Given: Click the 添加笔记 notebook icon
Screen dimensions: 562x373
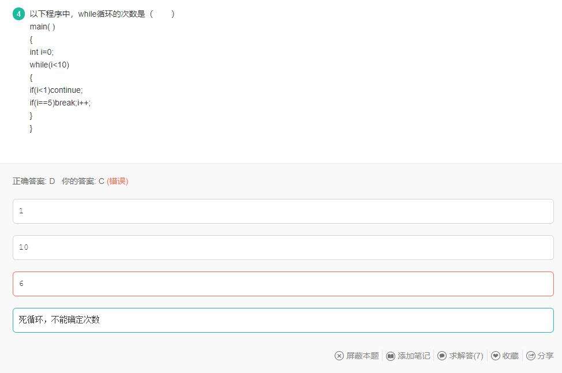Looking at the screenshot, I should coord(391,356).
